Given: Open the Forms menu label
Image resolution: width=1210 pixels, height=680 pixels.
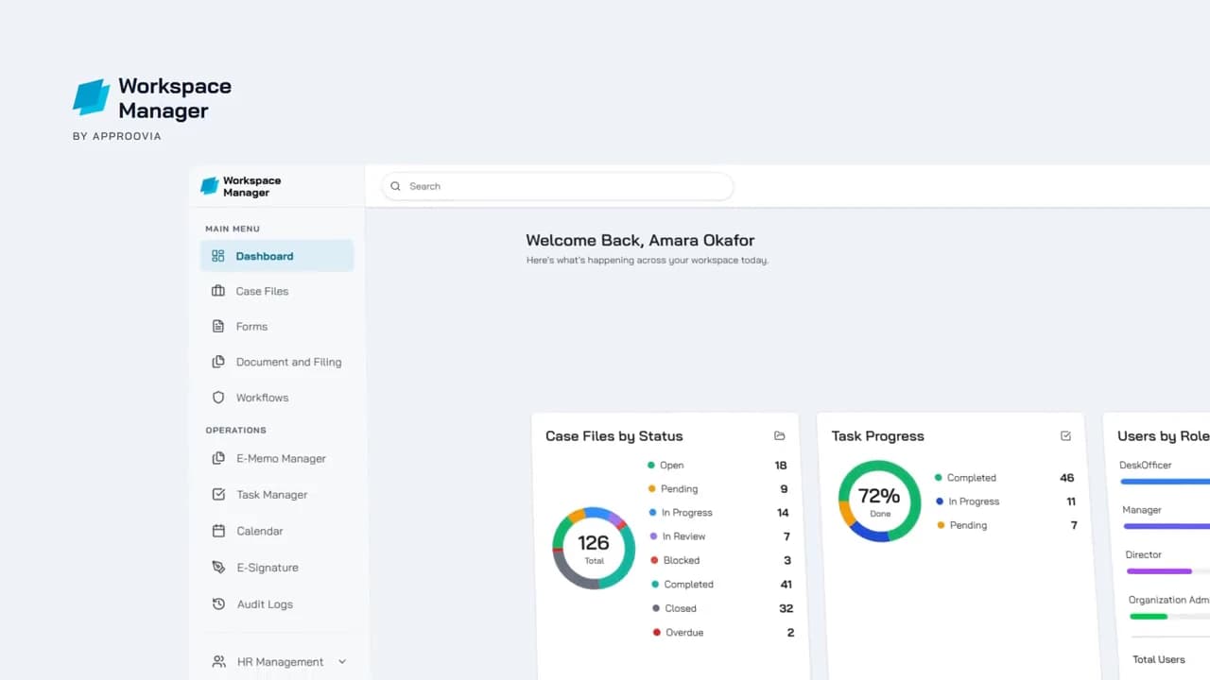Looking at the screenshot, I should (x=251, y=327).
